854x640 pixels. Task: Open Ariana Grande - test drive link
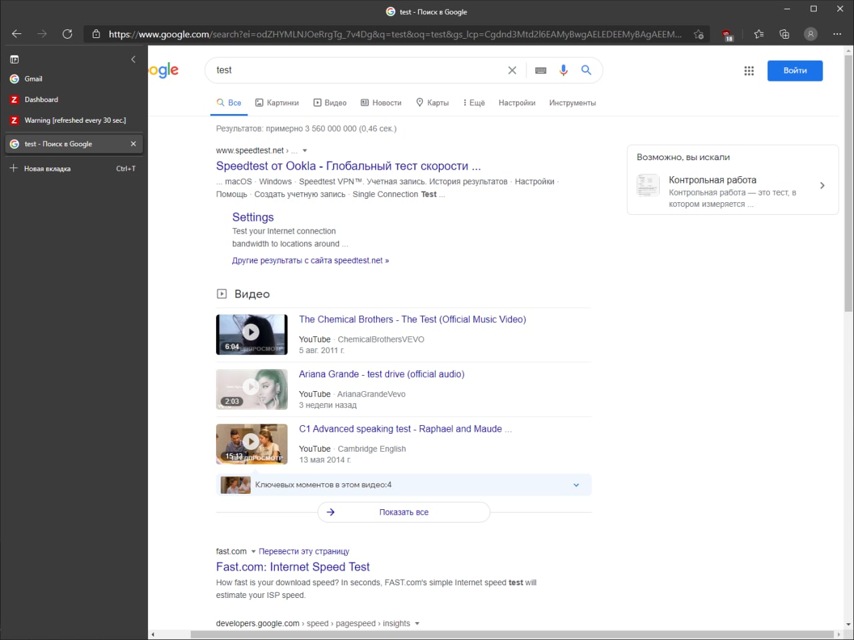[382, 374]
